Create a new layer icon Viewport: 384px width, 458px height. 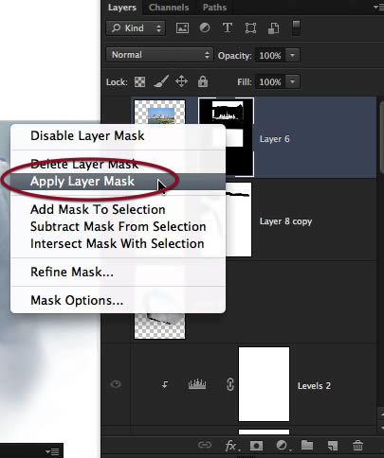pyautogui.click(x=332, y=446)
